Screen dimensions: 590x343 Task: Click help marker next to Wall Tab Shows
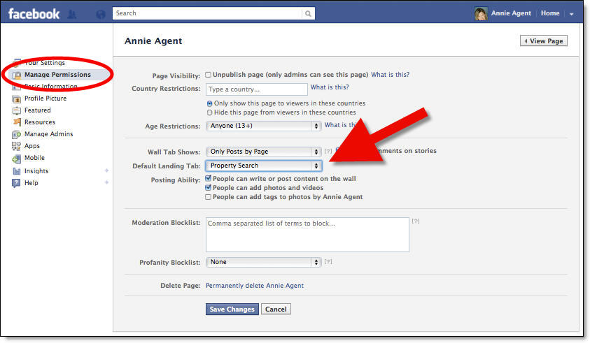pyautogui.click(x=328, y=151)
